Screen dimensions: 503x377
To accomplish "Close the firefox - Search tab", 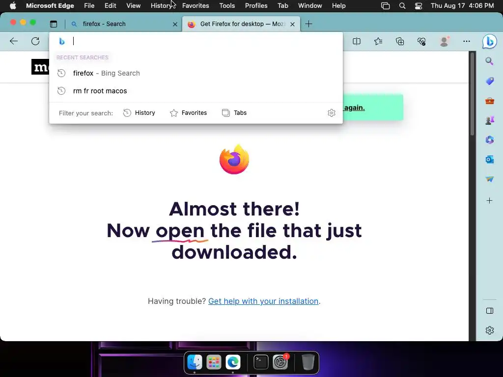I will 175,24.
